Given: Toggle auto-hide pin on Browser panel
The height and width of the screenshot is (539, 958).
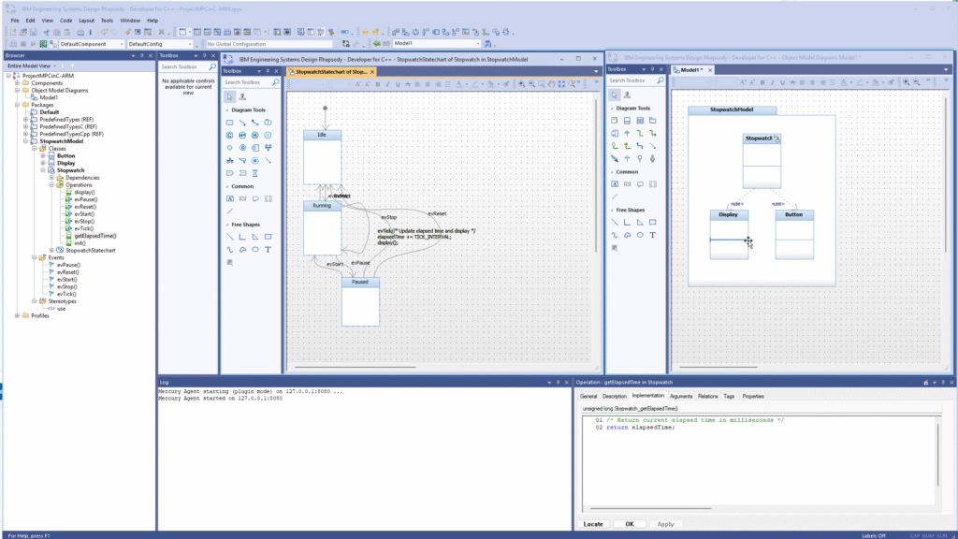Looking at the screenshot, I should coord(142,55).
